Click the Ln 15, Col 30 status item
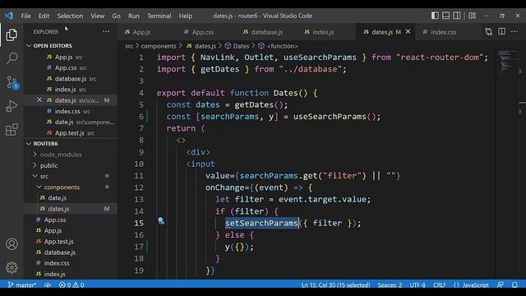 click(335, 285)
